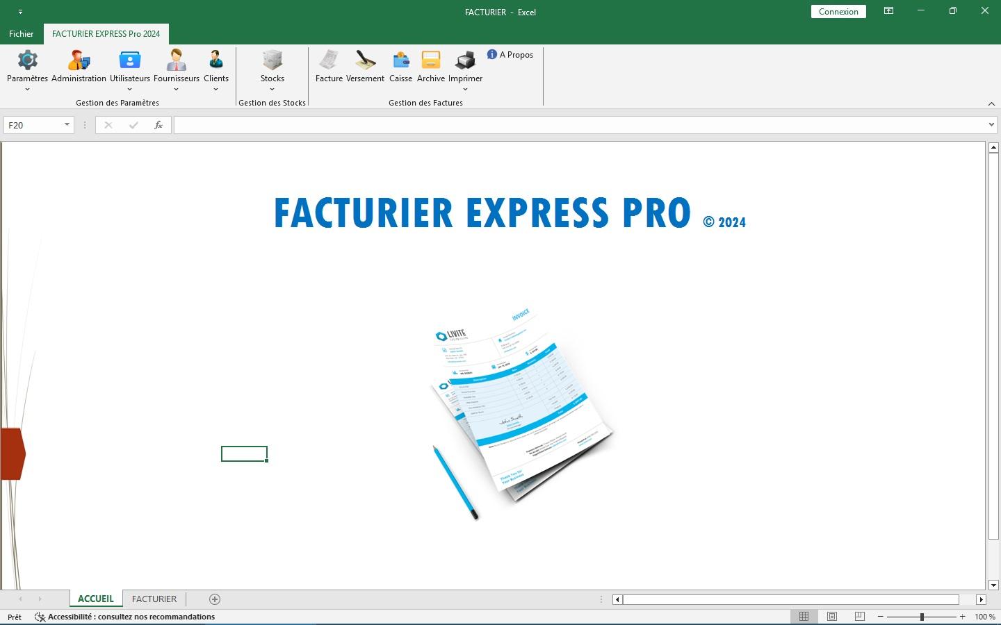Click the Name Box showing F20

point(33,125)
